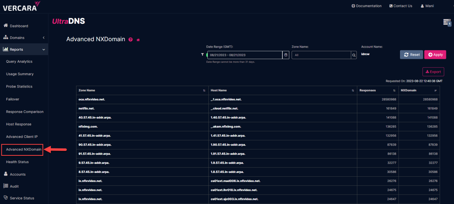Click host name cs01ext.sjc003.ix.nflxvideo.net.
This screenshot has height=204, width=454.
coord(234,199)
